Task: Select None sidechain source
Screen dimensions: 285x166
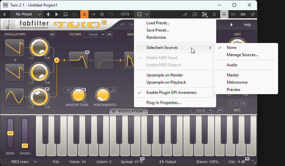Action: point(246,48)
